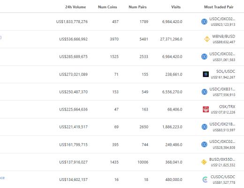Screen dimensions: 244x188
Task: Select volume value US$161,799,715
Action: click(73, 145)
